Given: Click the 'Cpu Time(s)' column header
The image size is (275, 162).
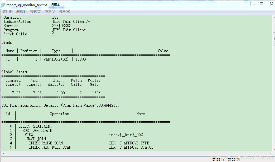Looking at the screenshot, I should 34,82.
